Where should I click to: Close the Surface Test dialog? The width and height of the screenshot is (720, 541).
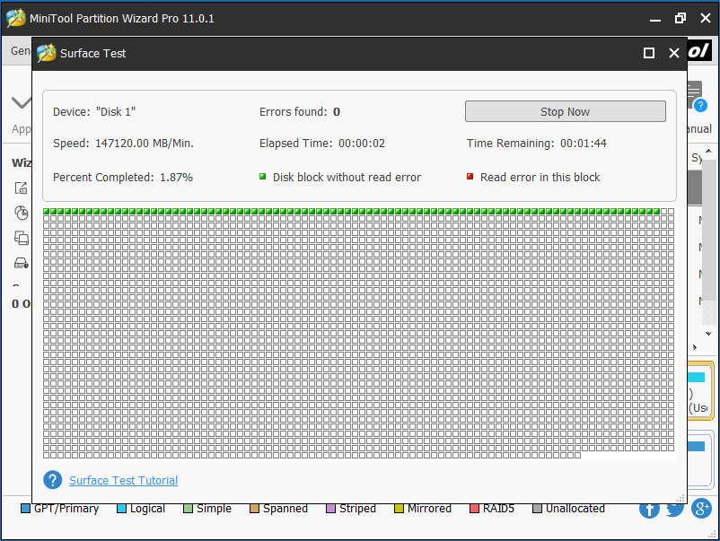(x=674, y=53)
